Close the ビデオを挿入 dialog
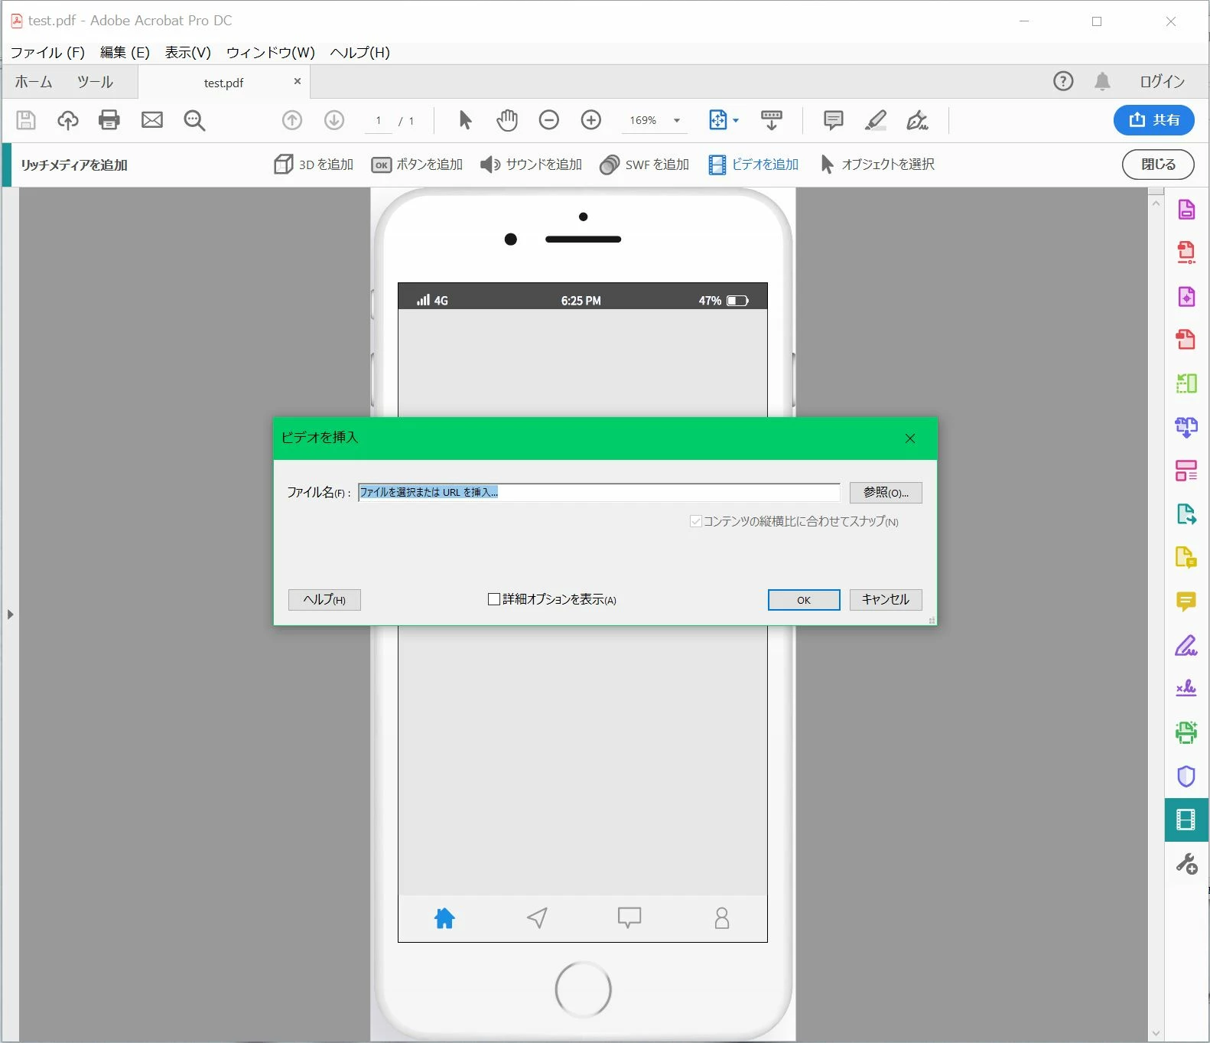The image size is (1210, 1043). point(910,438)
